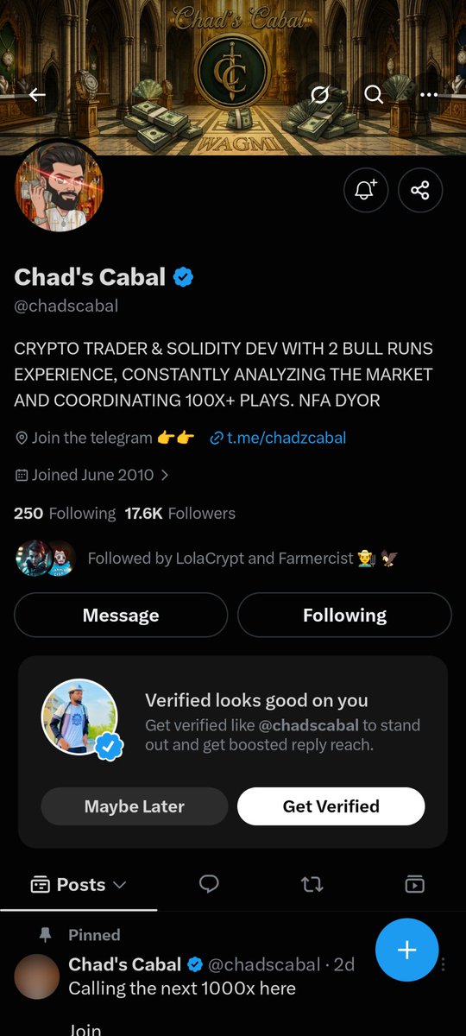Switch to the reposts tab icon
The width and height of the screenshot is (466, 1036).
tap(312, 884)
